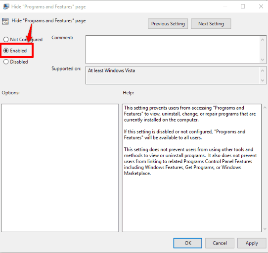Click the 'At least Windows Vista' text
This screenshot has height=253, width=268.
click(x=111, y=70)
